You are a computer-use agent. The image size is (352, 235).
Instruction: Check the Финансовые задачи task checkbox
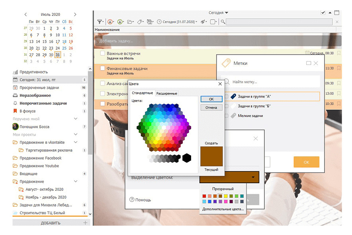(102, 68)
